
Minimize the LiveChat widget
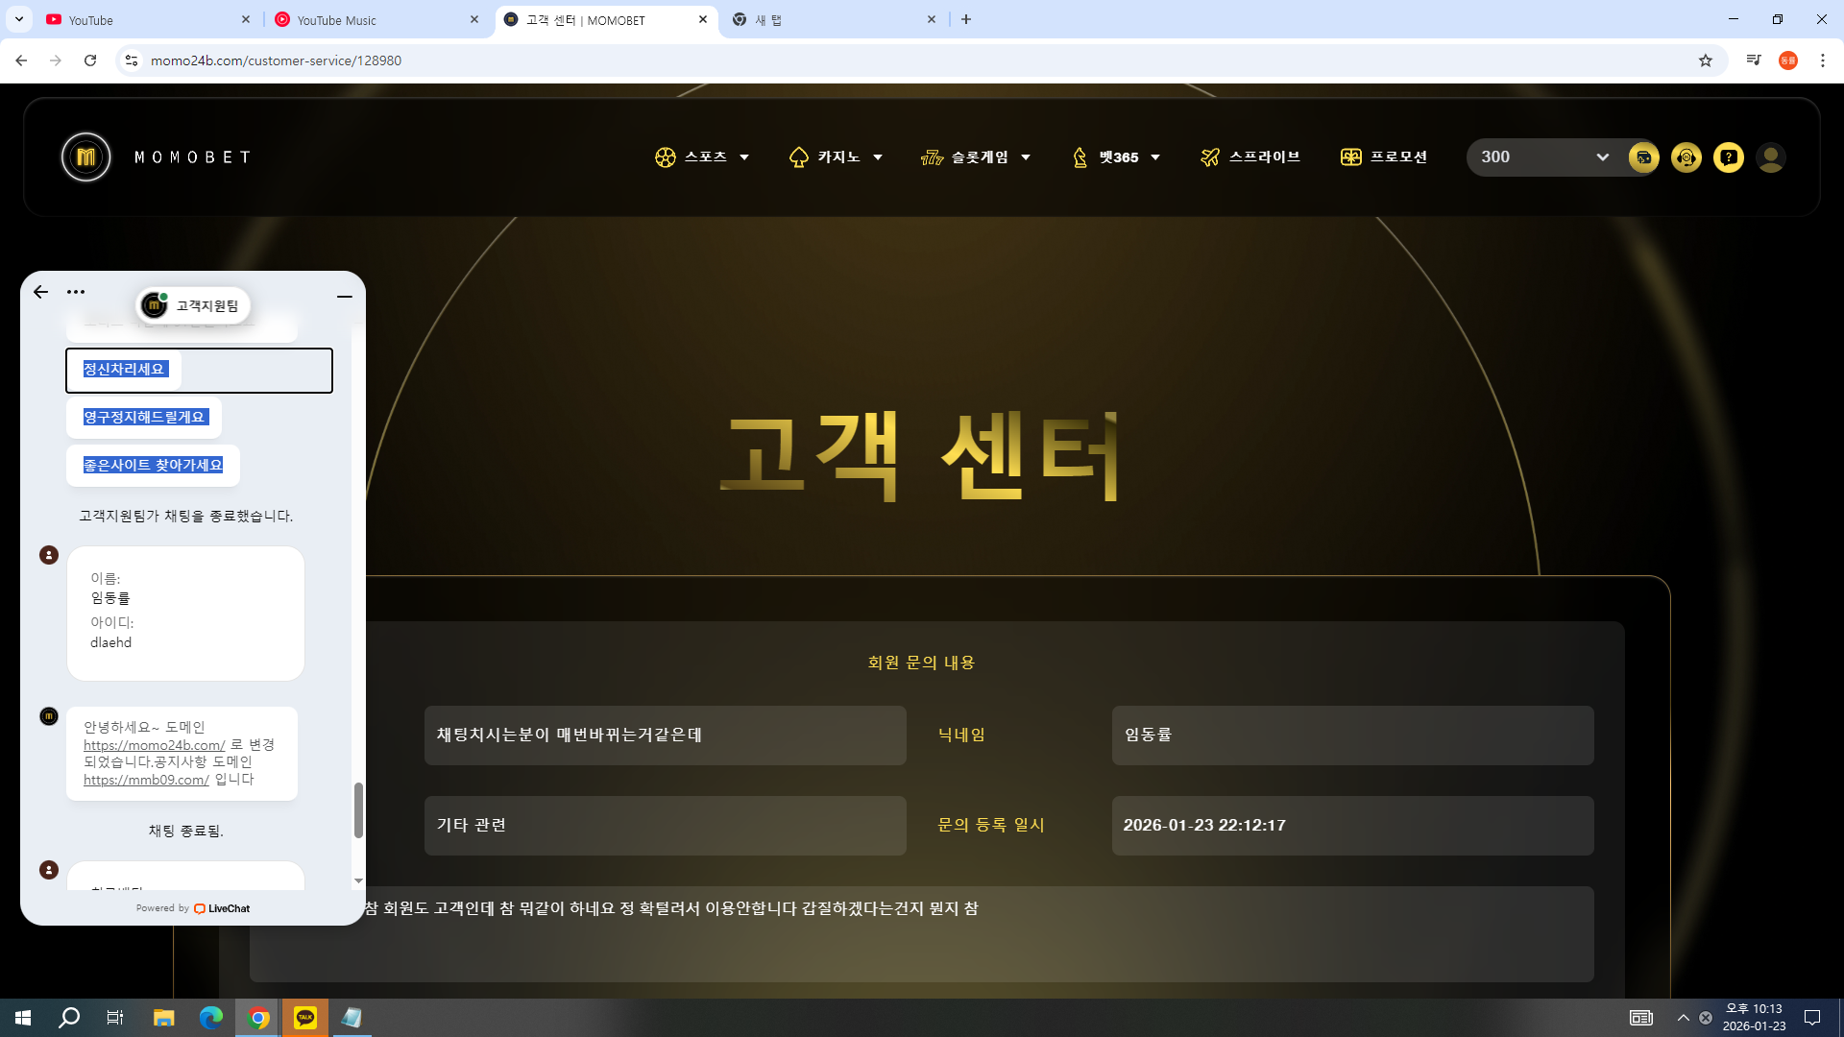[345, 297]
